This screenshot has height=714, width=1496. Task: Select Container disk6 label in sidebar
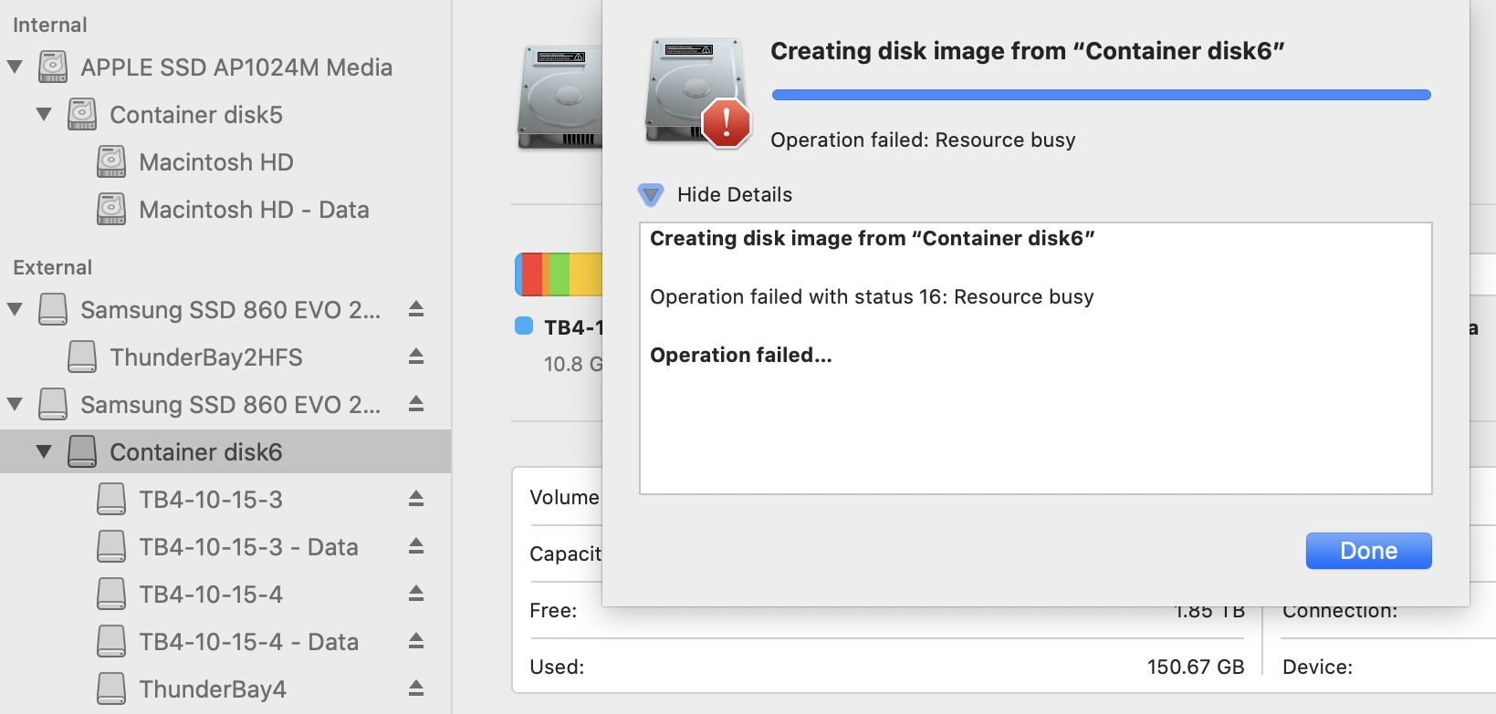196,452
